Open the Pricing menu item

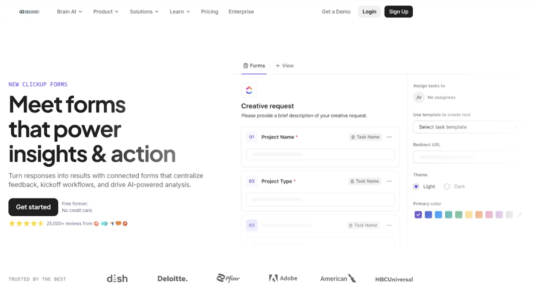[x=209, y=12]
